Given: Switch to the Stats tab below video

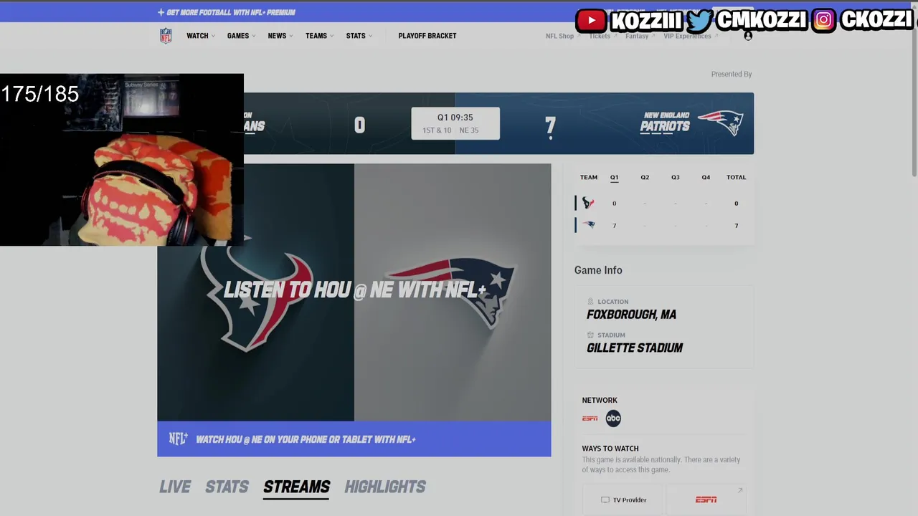Looking at the screenshot, I should [227, 487].
